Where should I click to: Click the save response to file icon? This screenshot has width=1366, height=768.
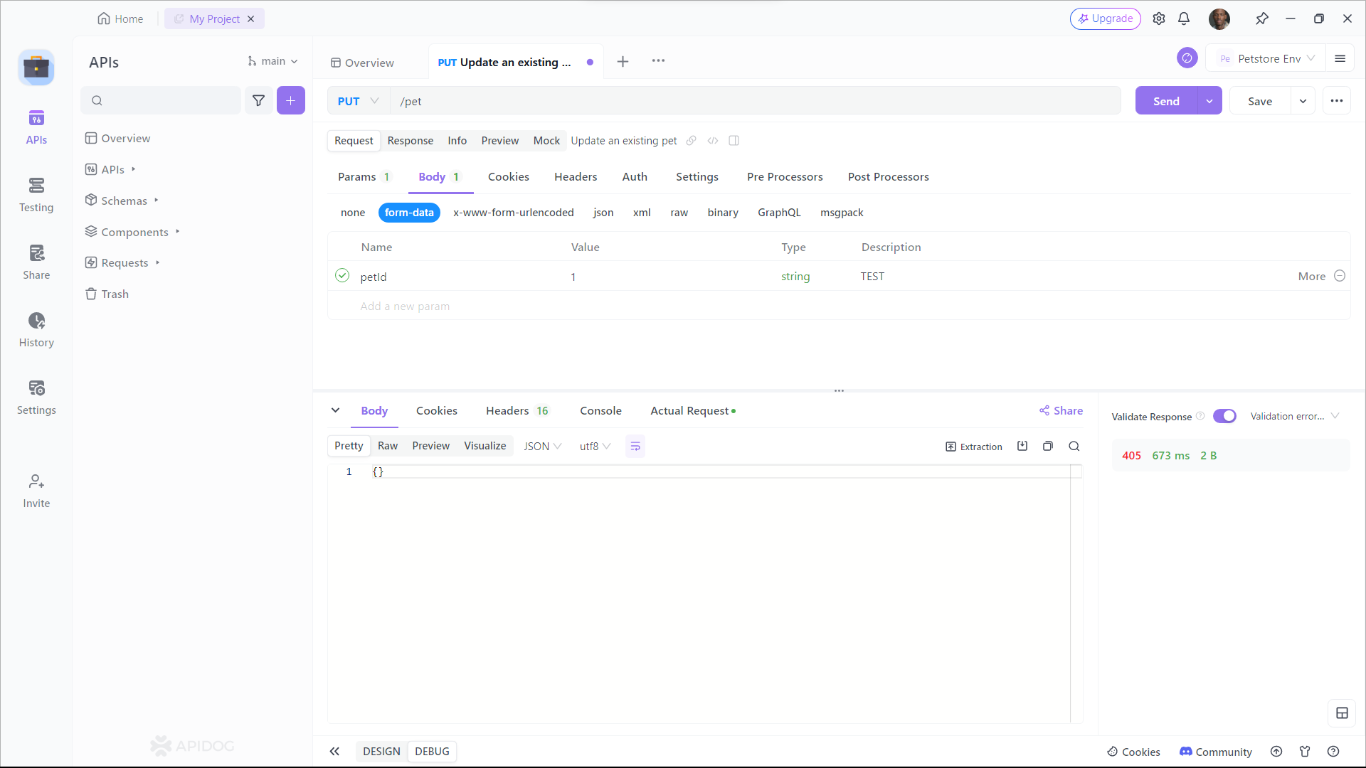click(1022, 447)
